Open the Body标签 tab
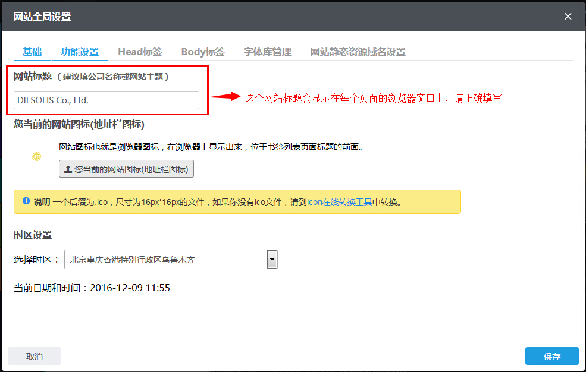The image size is (586, 372). tap(203, 52)
